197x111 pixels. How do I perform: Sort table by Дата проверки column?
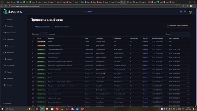(x=174, y=38)
